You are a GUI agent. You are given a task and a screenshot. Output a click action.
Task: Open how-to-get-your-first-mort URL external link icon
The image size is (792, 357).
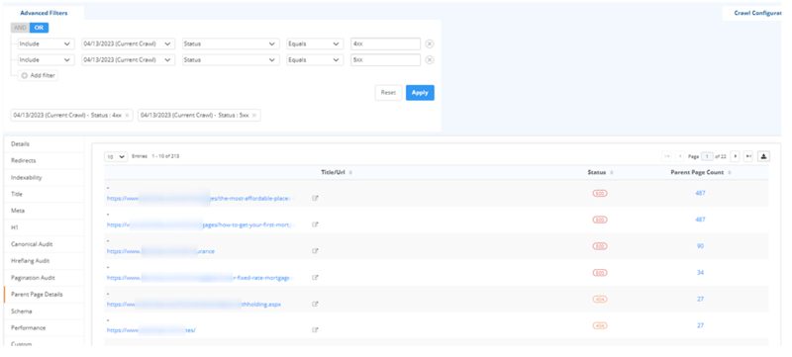[x=315, y=224]
